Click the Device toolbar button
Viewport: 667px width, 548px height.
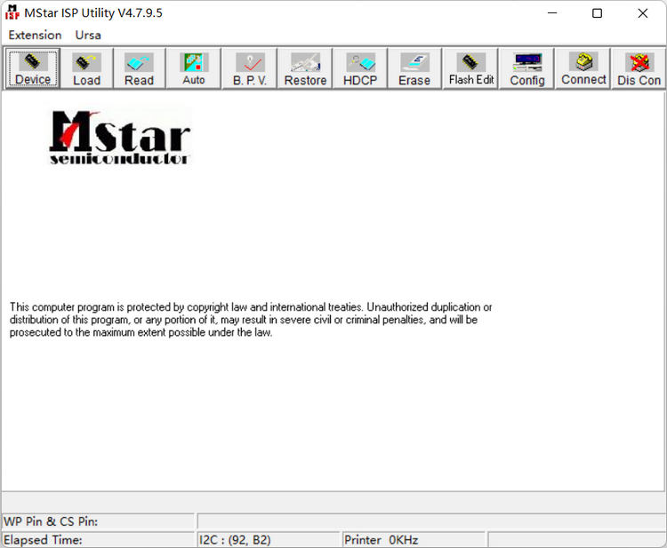point(34,68)
